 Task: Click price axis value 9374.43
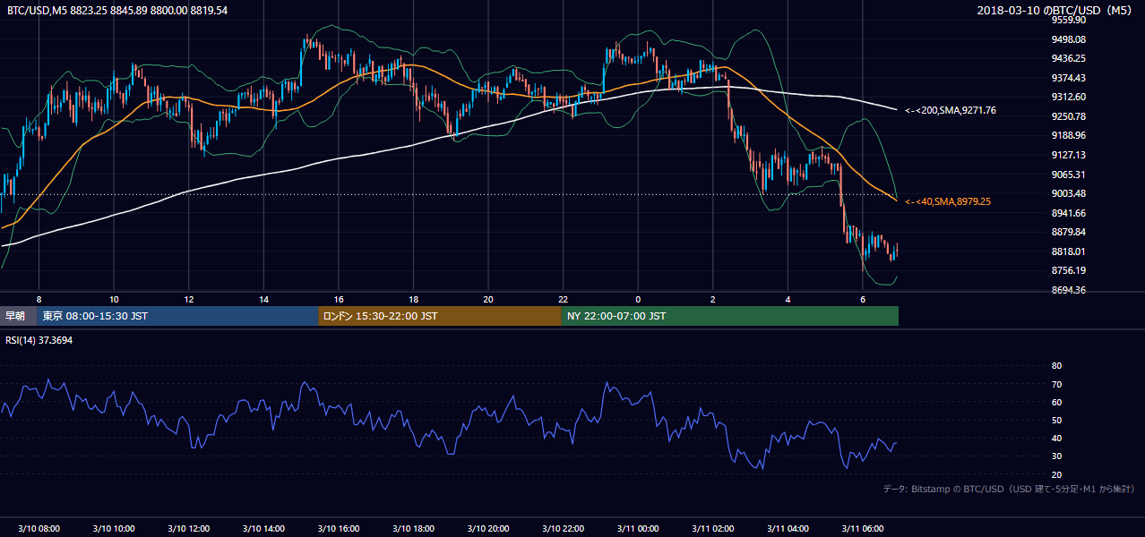[1069, 78]
